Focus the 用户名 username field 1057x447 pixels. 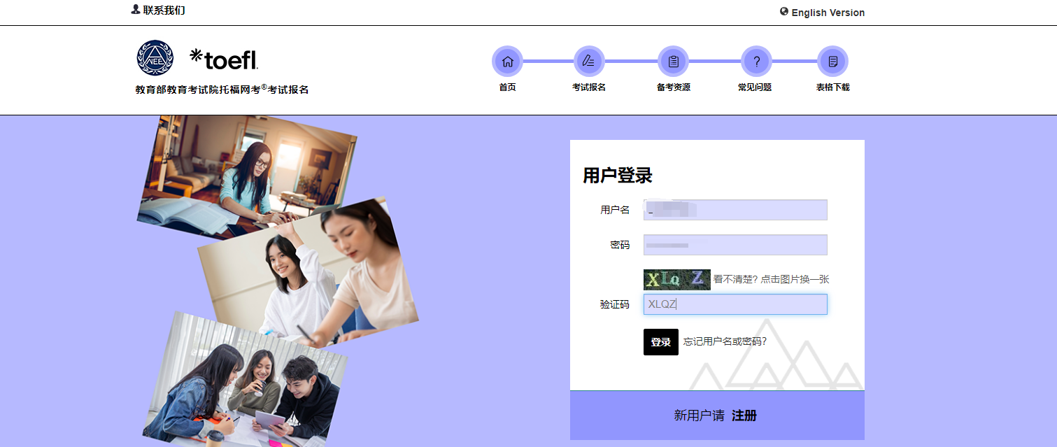click(735, 210)
